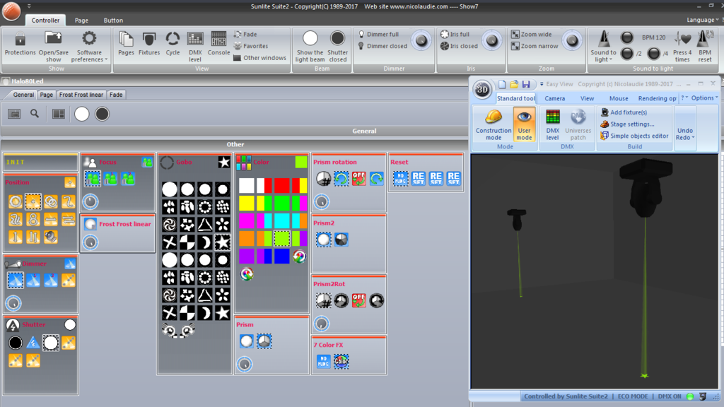Select the solid blue color swatch
This screenshot has height=407, width=724.
tap(281, 256)
